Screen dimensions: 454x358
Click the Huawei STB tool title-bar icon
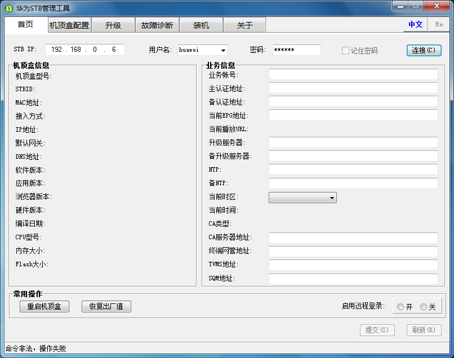(9, 8)
